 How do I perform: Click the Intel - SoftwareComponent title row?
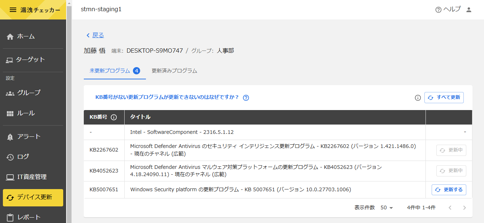click(x=182, y=132)
